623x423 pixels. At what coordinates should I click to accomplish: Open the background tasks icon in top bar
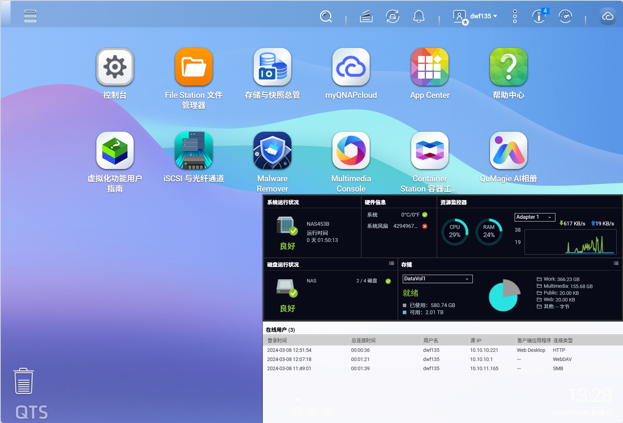(366, 16)
